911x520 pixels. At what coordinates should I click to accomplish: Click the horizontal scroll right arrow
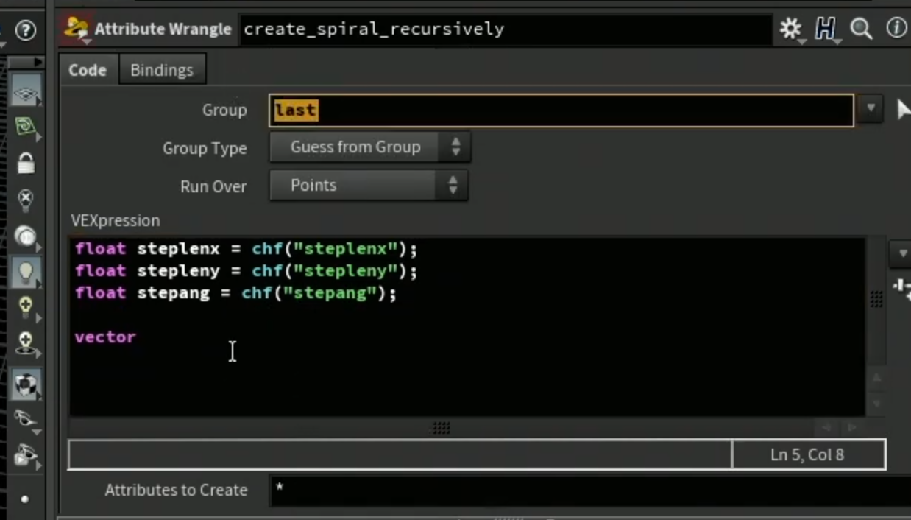coord(852,427)
